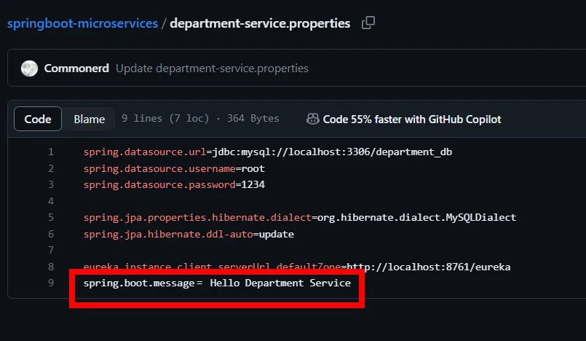Copy file path using the copy icon

pos(368,23)
